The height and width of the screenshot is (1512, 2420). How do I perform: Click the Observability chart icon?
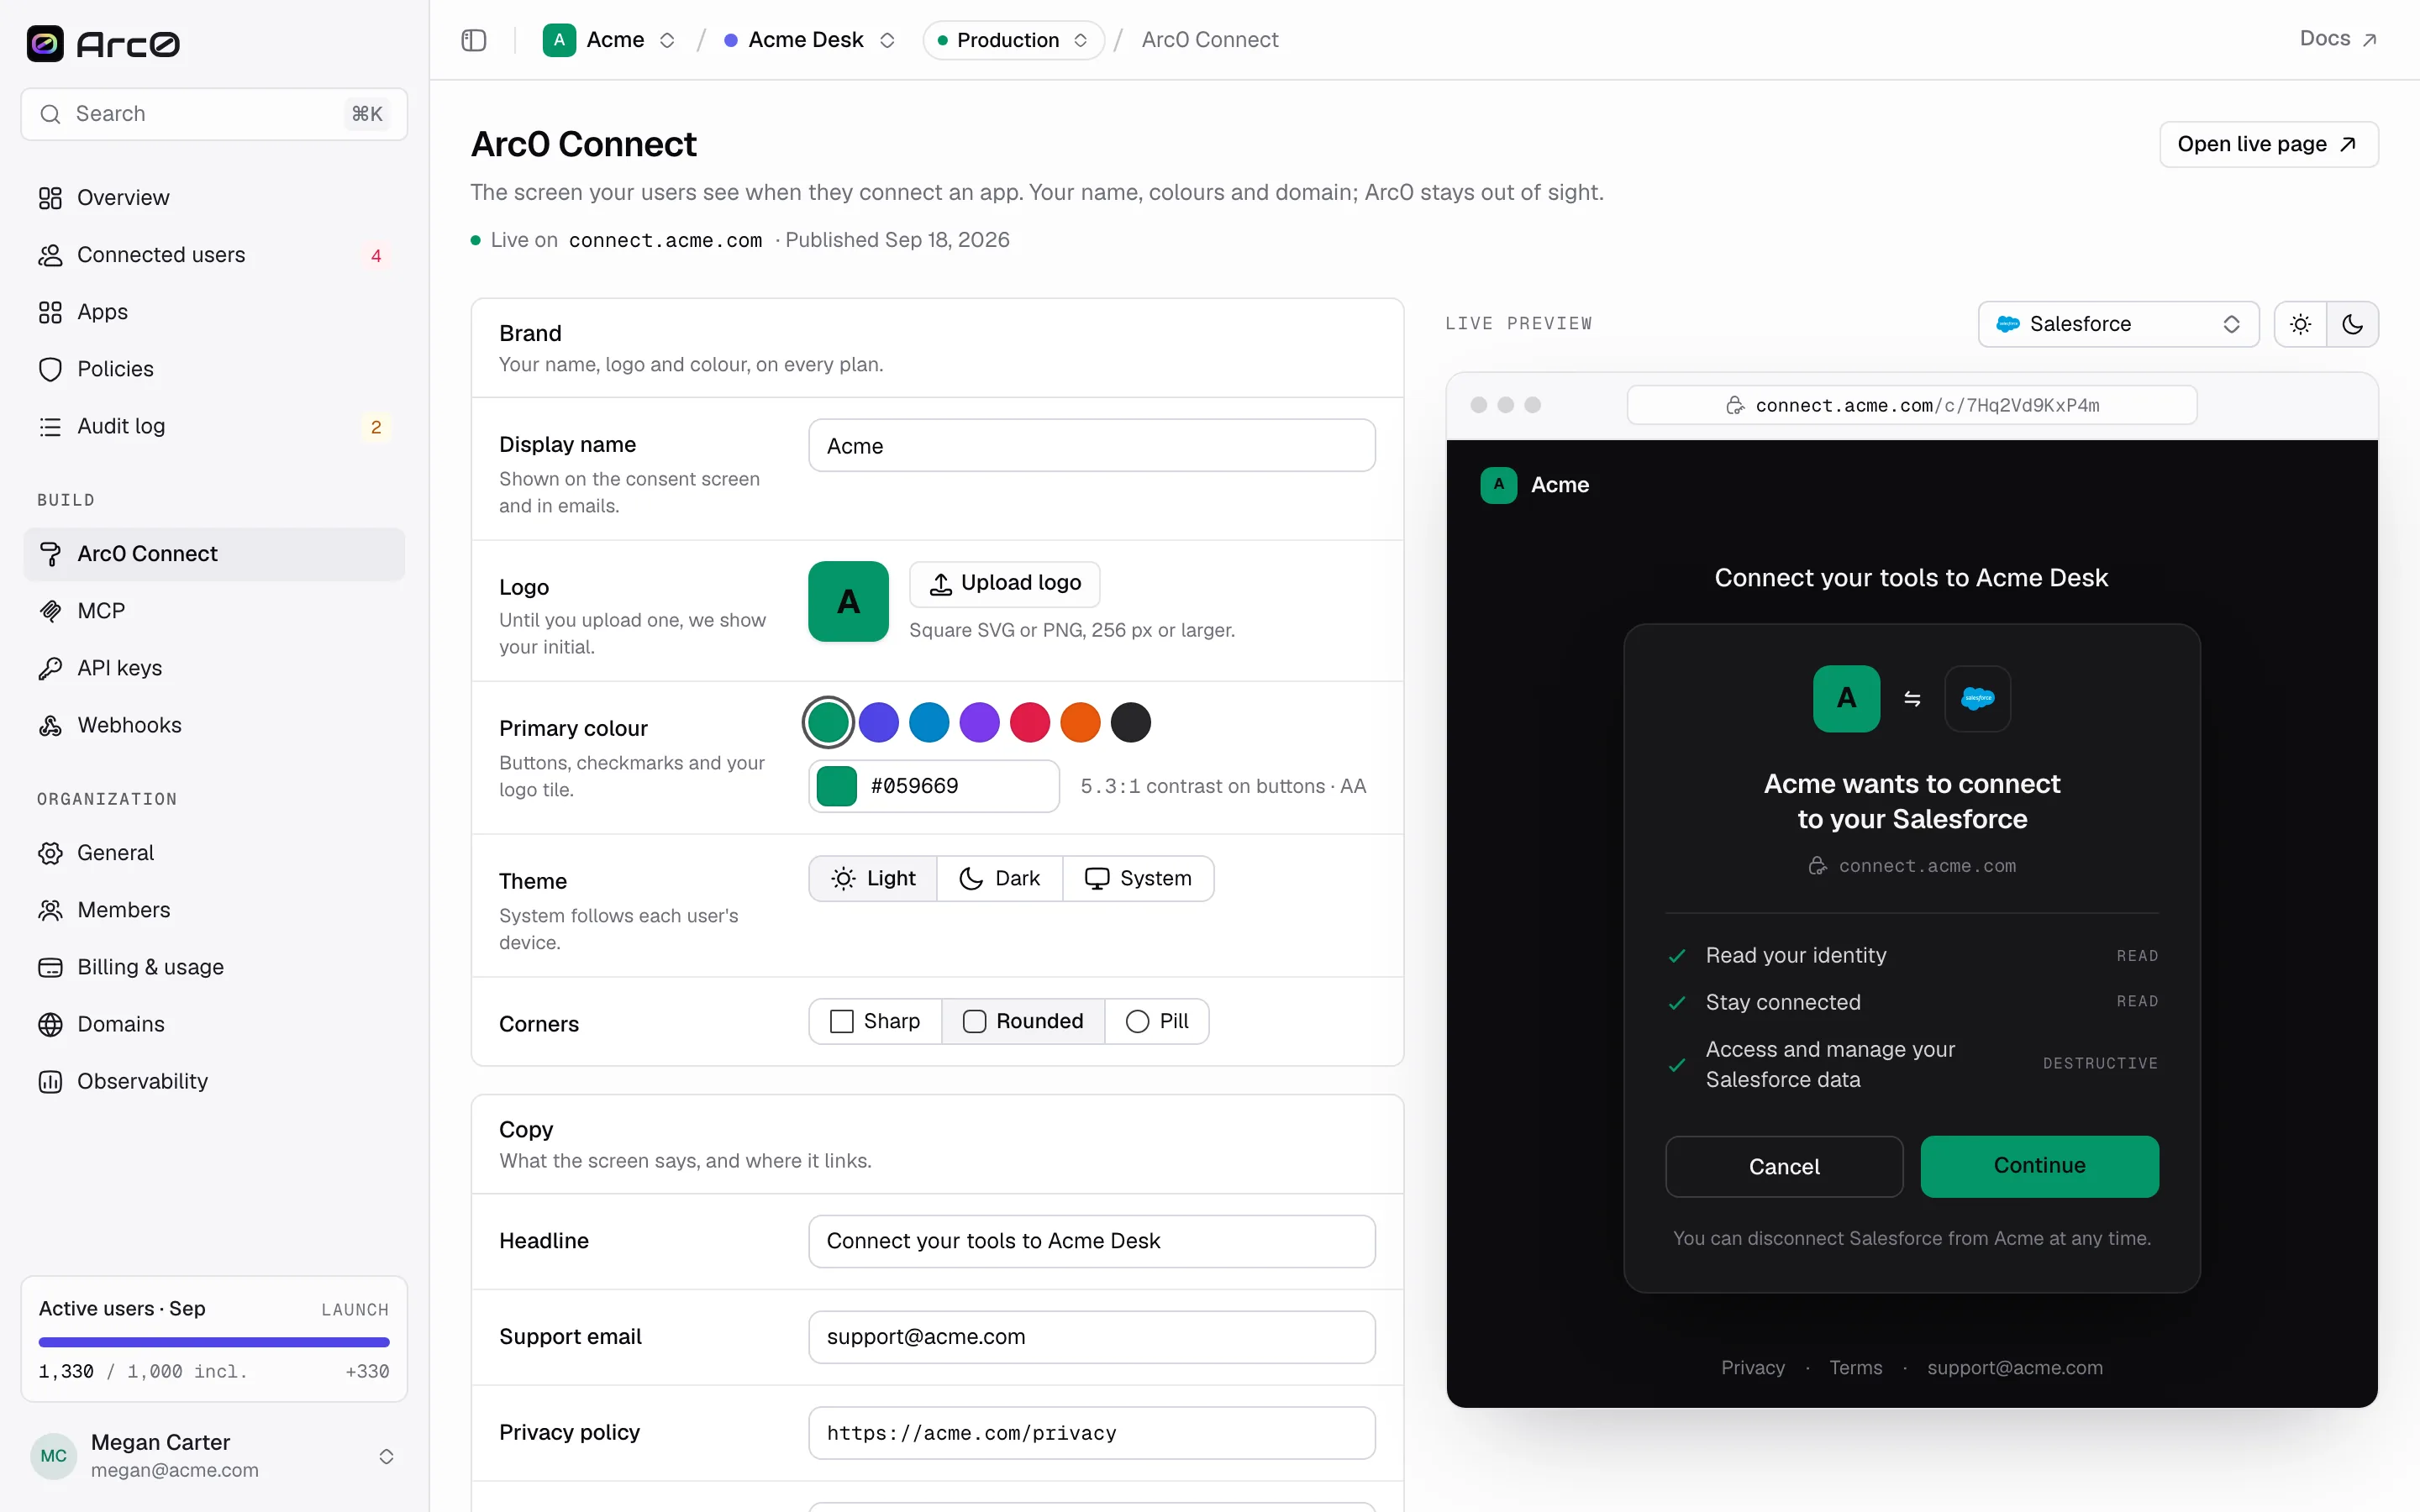tap(50, 1081)
